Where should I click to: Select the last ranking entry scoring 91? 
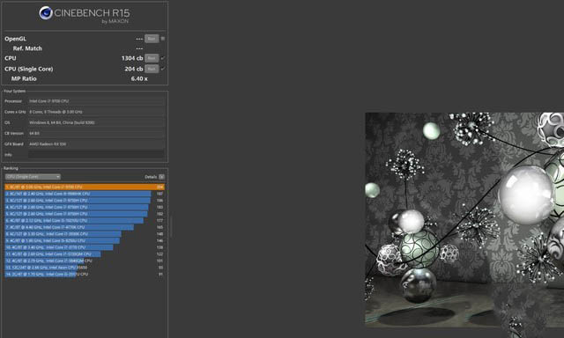tap(85, 274)
